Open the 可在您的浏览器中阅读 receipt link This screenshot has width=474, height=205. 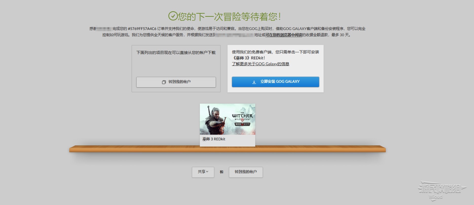pos(284,35)
